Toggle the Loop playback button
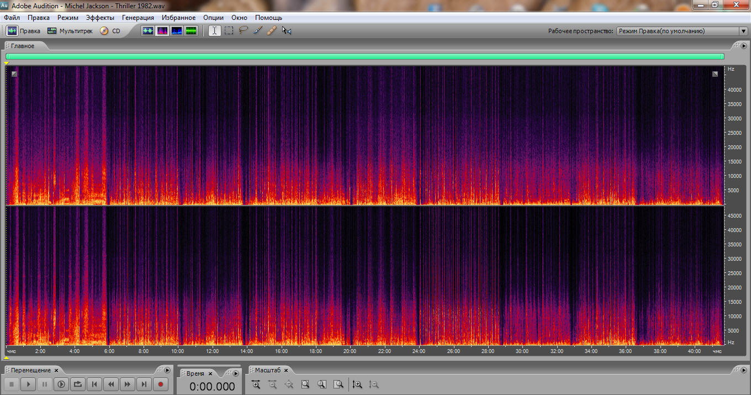 (78, 384)
